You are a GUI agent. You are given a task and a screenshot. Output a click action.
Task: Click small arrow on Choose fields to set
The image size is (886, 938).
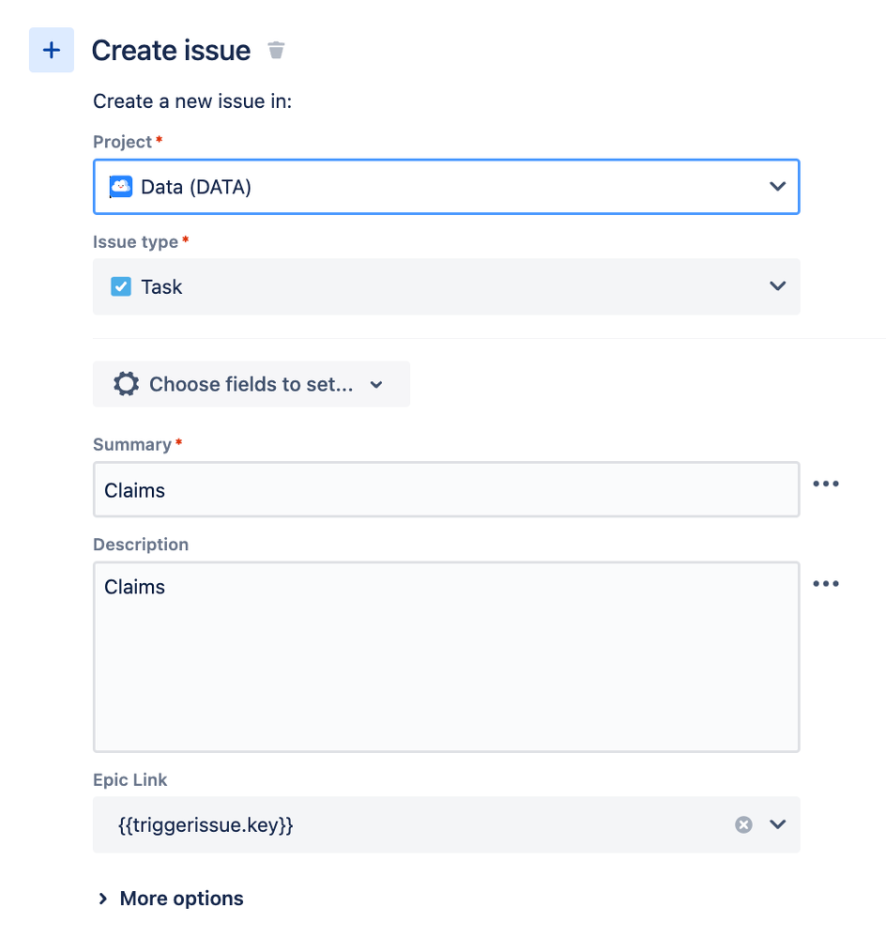click(376, 385)
